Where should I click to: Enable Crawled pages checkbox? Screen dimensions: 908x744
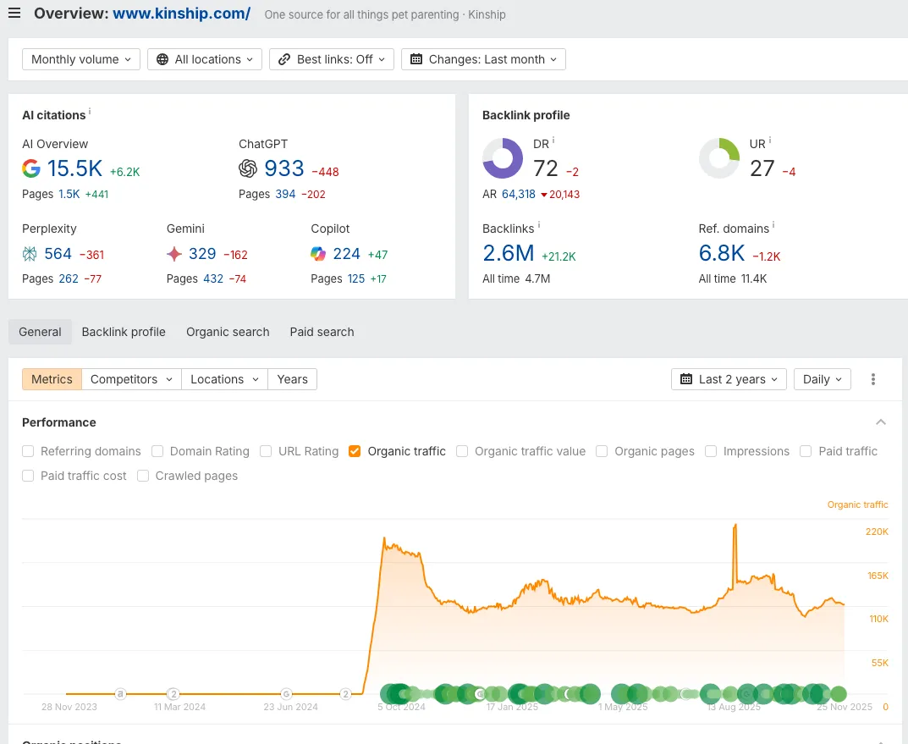click(143, 476)
